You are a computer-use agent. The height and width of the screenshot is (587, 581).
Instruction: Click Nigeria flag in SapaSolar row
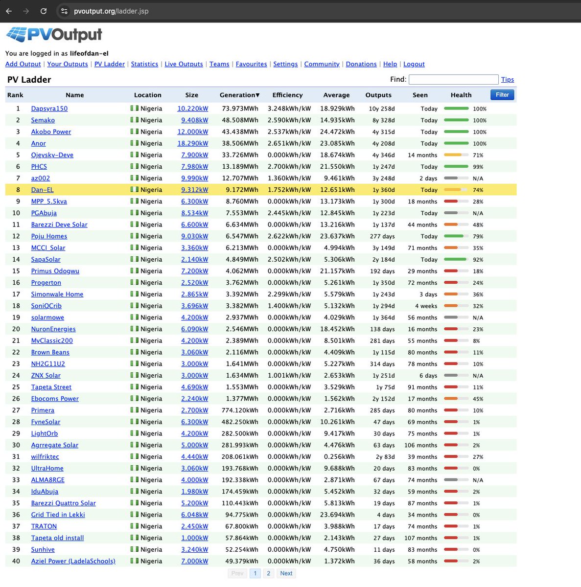pos(134,259)
